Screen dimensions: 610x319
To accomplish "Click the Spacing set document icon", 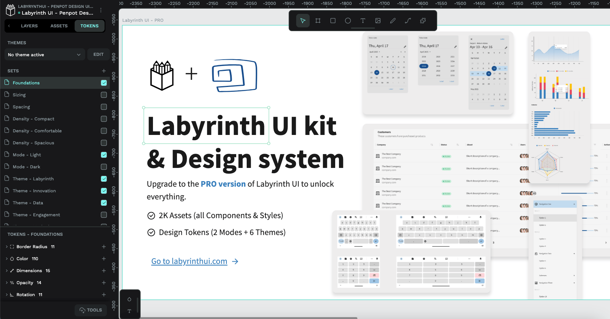I will tap(7, 106).
